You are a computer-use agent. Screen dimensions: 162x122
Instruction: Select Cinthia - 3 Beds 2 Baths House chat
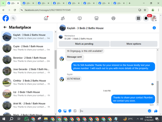coord(27,82)
